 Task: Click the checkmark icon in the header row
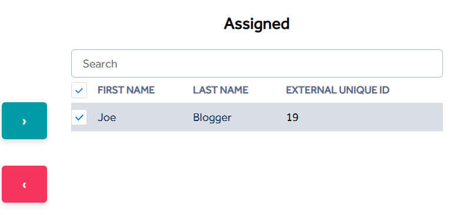(79, 90)
